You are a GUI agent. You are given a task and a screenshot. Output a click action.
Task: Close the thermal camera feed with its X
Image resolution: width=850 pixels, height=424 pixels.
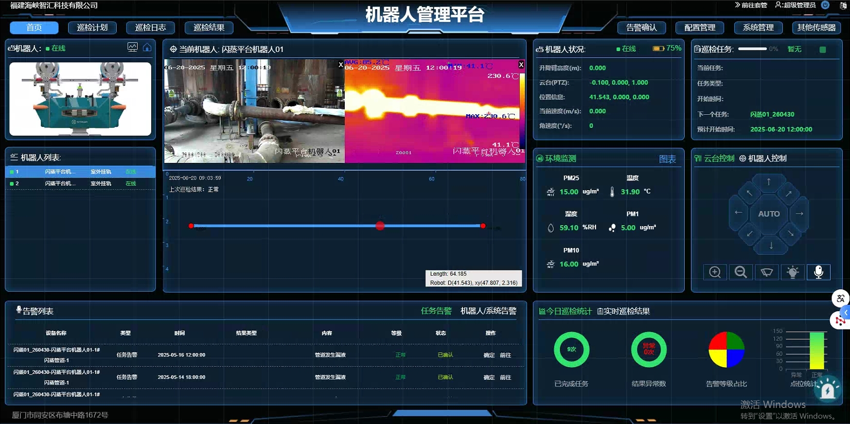(x=521, y=64)
